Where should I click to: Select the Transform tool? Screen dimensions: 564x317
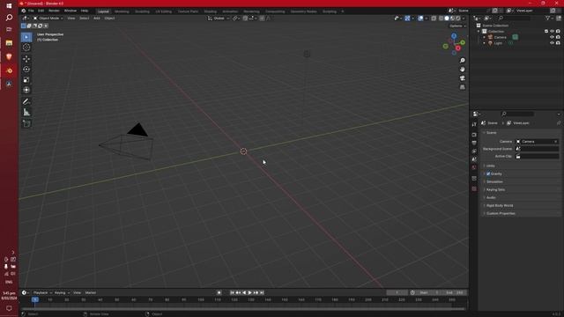(x=26, y=90)
